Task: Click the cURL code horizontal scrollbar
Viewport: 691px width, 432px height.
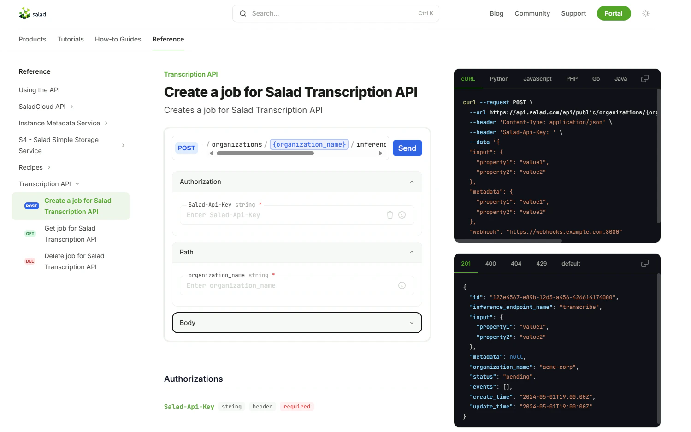Action: point(508,240)
